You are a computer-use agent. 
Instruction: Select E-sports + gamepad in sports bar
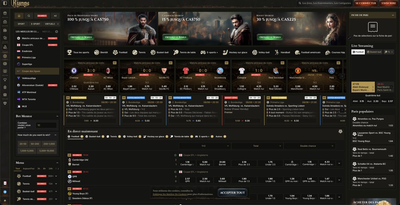click(x=209, y=52)
